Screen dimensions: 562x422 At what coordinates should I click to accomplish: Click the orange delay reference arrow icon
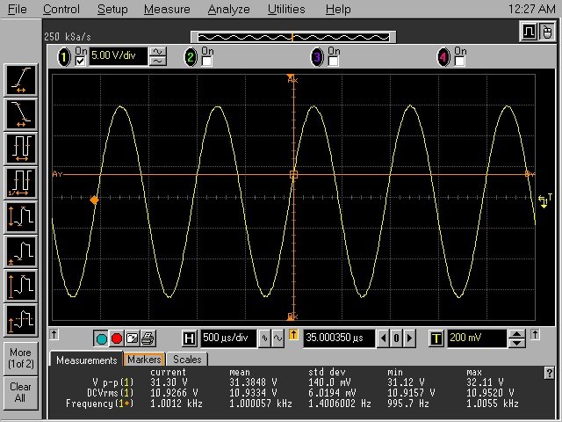pos(293,335)
